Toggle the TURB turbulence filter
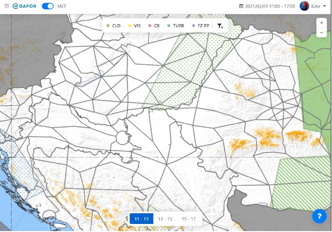Viewport: 332px width, 232px height. [175, 25]
